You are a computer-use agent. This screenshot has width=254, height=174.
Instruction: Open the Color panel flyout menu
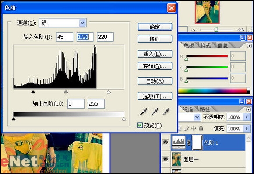(x=249, y=46)
